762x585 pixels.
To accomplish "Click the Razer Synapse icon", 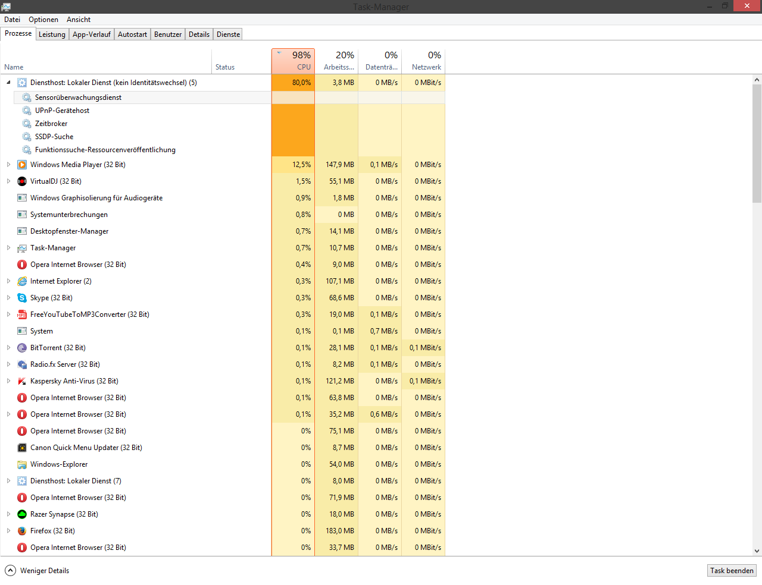I will (22, 514).
